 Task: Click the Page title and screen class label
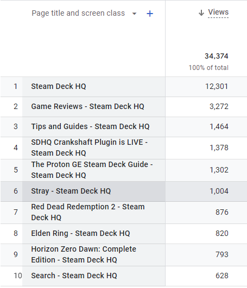78,13
